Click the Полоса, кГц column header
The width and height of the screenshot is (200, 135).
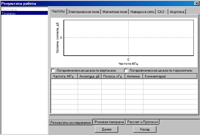tap(113, 76)
